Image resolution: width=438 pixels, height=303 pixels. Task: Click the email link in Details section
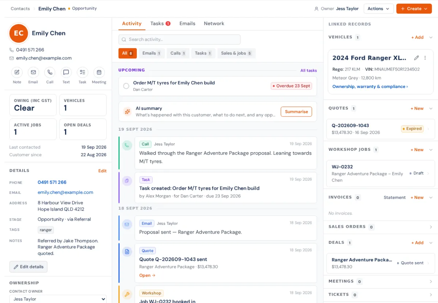[65, 192]
